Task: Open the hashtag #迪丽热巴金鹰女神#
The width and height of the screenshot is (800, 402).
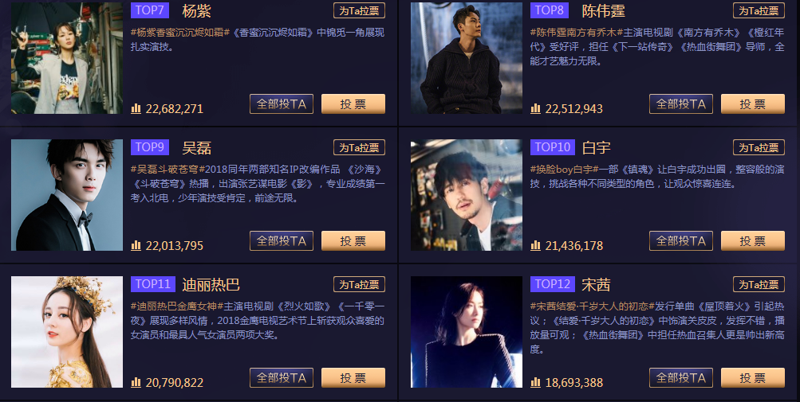Action: pyautogui.click(x=174, y=306)
